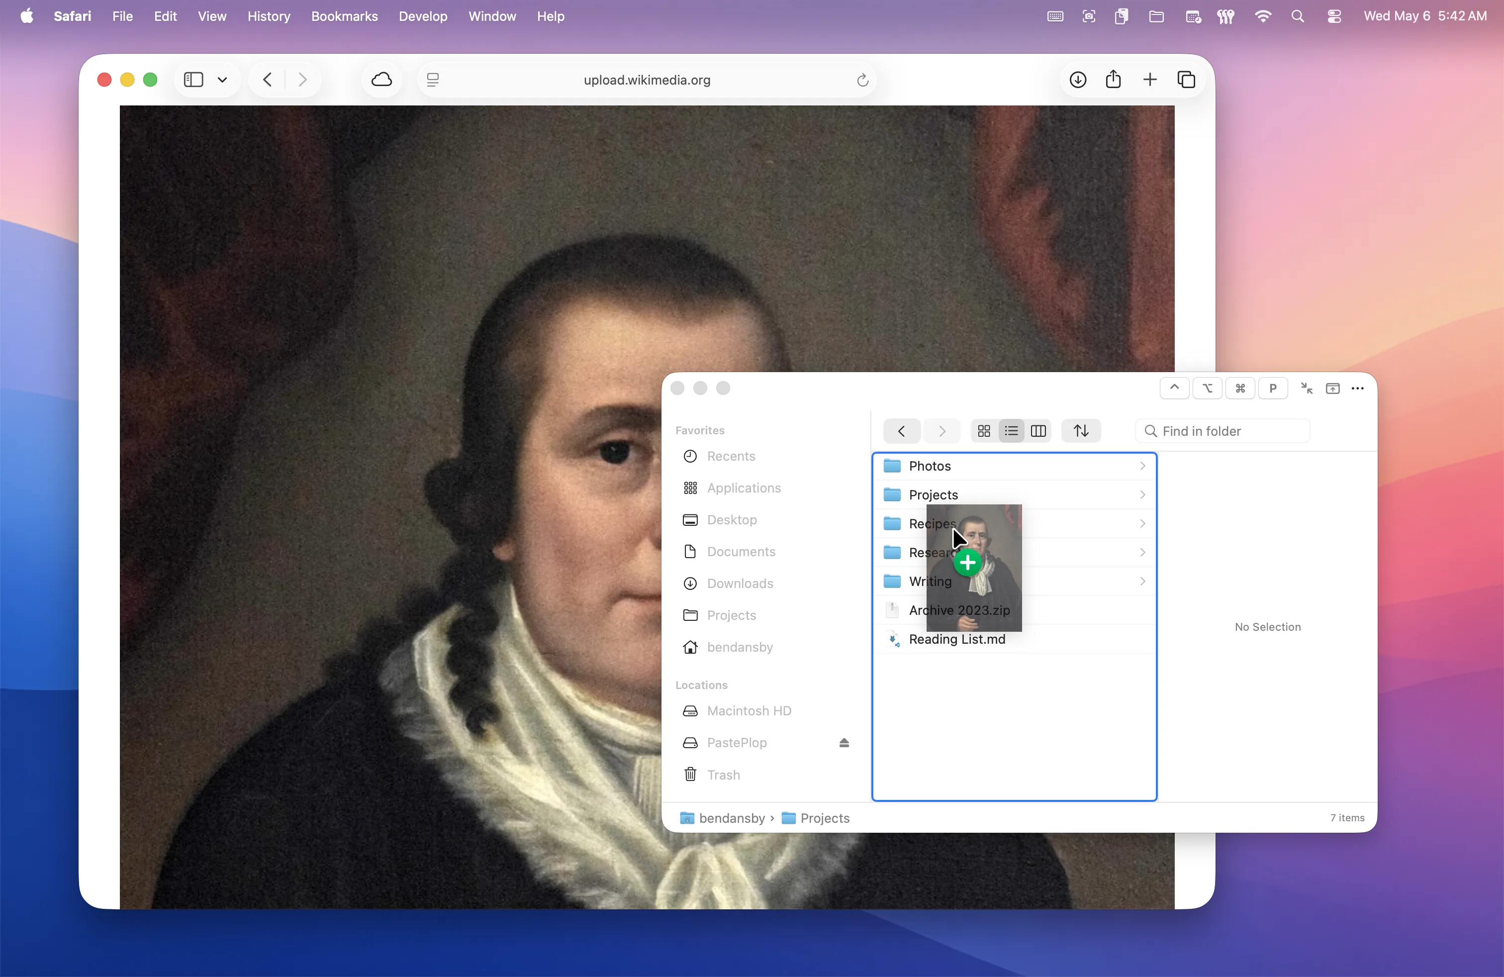This screenshot has height=977, width=1504.
Task: Open the Develop menu
Action: click(423, 16)
